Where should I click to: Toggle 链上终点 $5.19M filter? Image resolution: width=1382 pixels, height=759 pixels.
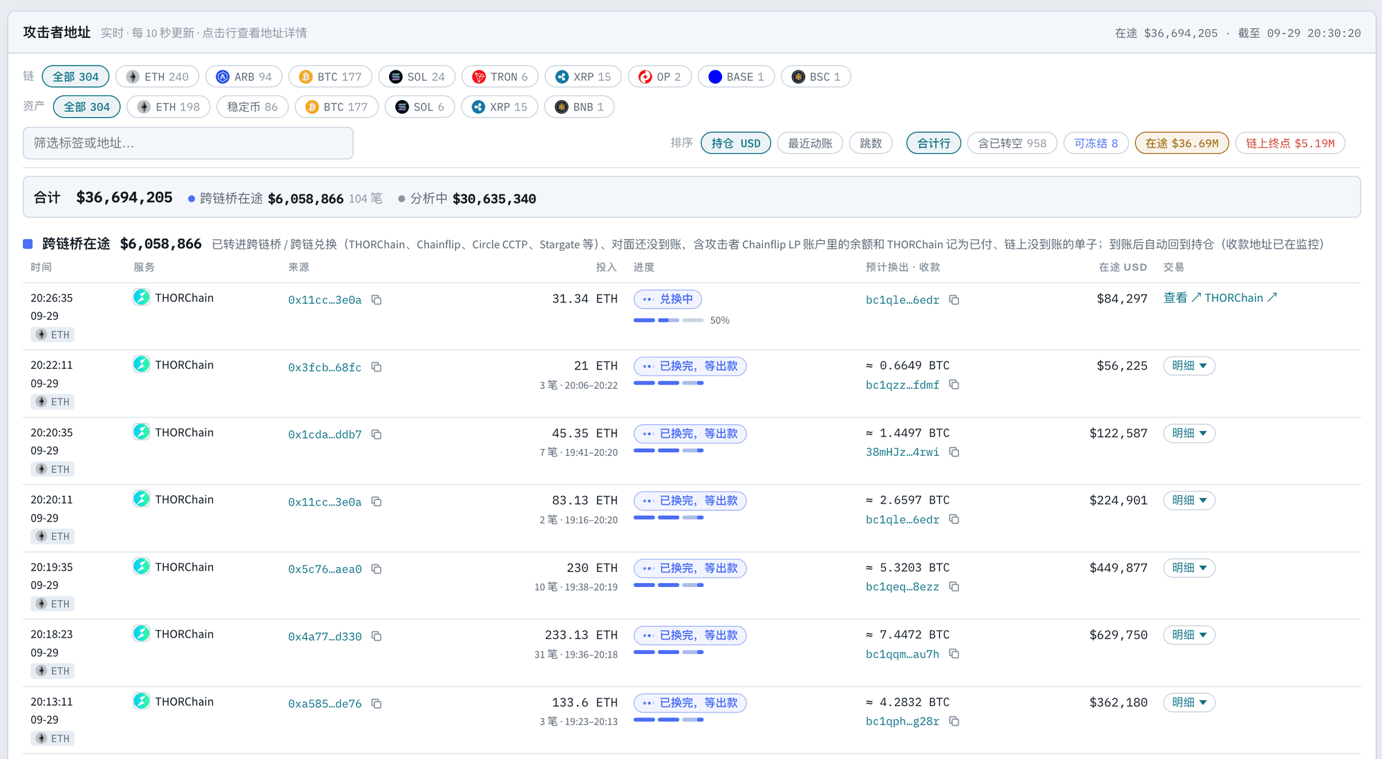(x=1290, y=143)
